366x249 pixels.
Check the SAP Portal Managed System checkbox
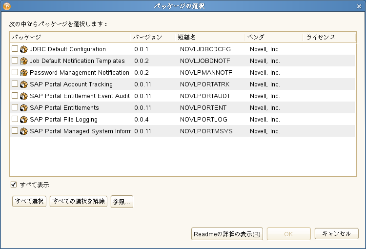(15, 130)
